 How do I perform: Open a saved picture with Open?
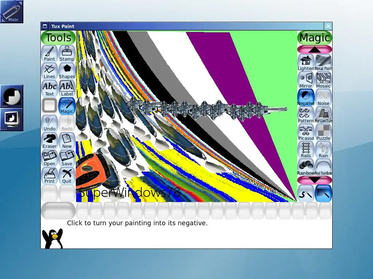click(50, 158)
